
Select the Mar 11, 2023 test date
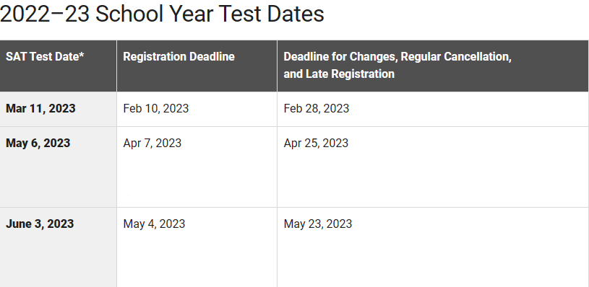(x=40, y=109)
